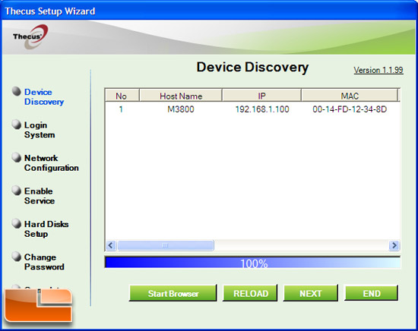Launch Start Browser button
Screen dimensions: 418x331
point(173,293)
